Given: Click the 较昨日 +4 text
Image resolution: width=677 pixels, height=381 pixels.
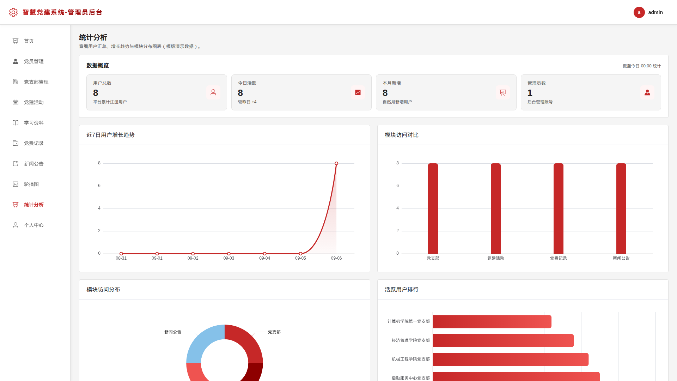Looking at the screenshot, I should [x=247, y=102].
